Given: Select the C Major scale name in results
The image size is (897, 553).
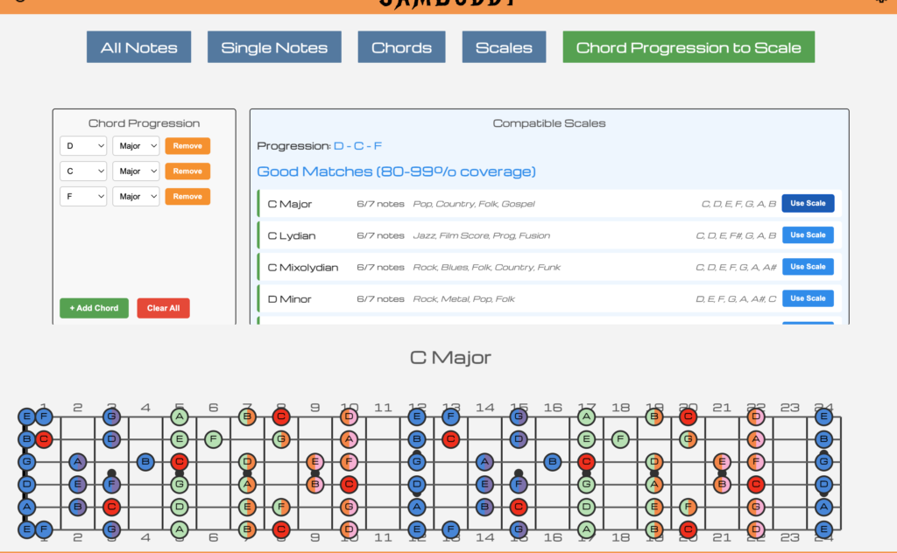Looking at the screenshot, I should click(289, 204).
